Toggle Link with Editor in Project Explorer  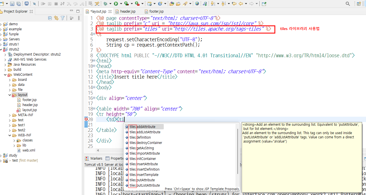point(56,18)
